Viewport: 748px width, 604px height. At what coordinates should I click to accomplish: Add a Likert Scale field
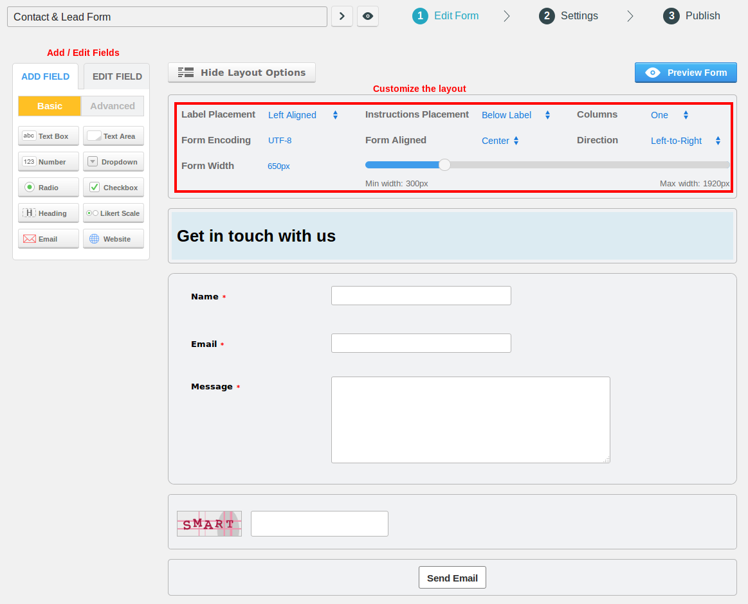click(x=113, y=213)
